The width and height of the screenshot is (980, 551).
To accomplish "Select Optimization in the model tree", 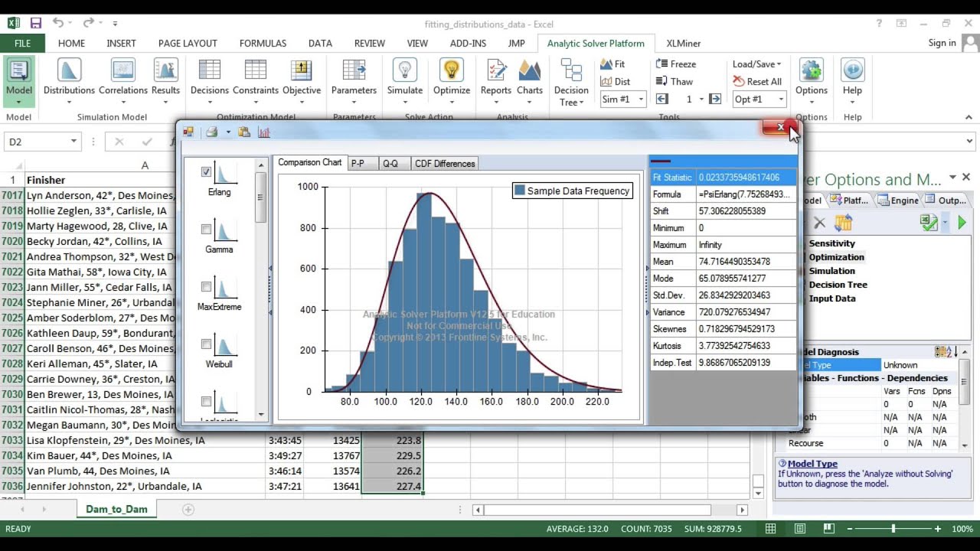I will point(836,257).
